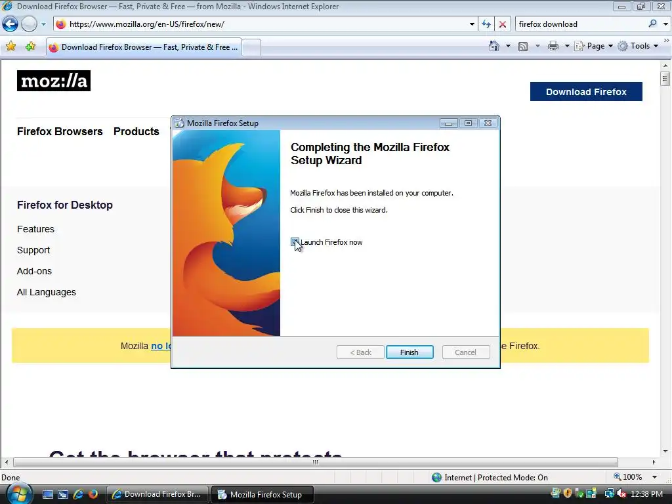Open the Features link
The image size is (672, 504).
(35, 229)
